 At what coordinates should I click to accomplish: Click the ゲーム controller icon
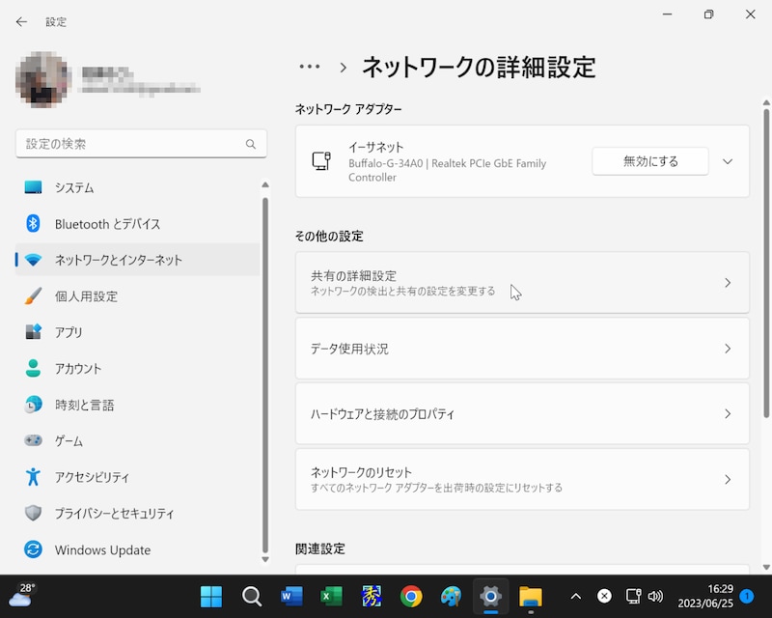click(34, 441)
